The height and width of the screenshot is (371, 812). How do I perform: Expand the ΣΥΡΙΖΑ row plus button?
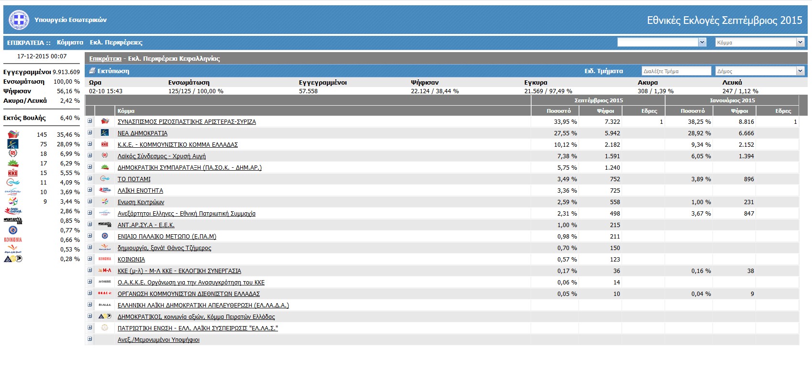click(x=89, y=121)
